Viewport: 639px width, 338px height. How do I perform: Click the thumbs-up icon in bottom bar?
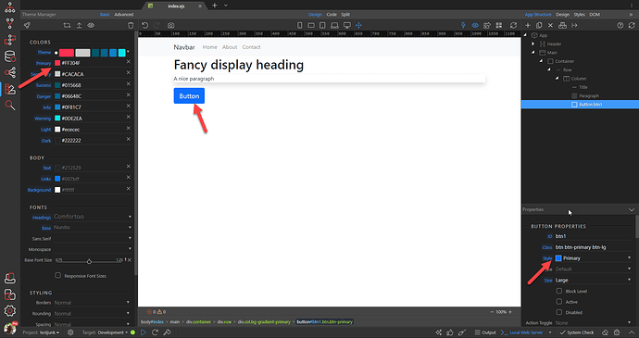pyautogui.click(x=450, y=332)
